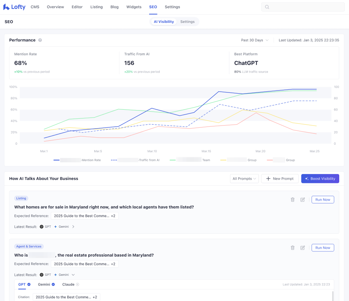The width and height of the screenshot is (349, 301).
Task: Open the All Prompts filter dropdown
Action: coord(244,178)
